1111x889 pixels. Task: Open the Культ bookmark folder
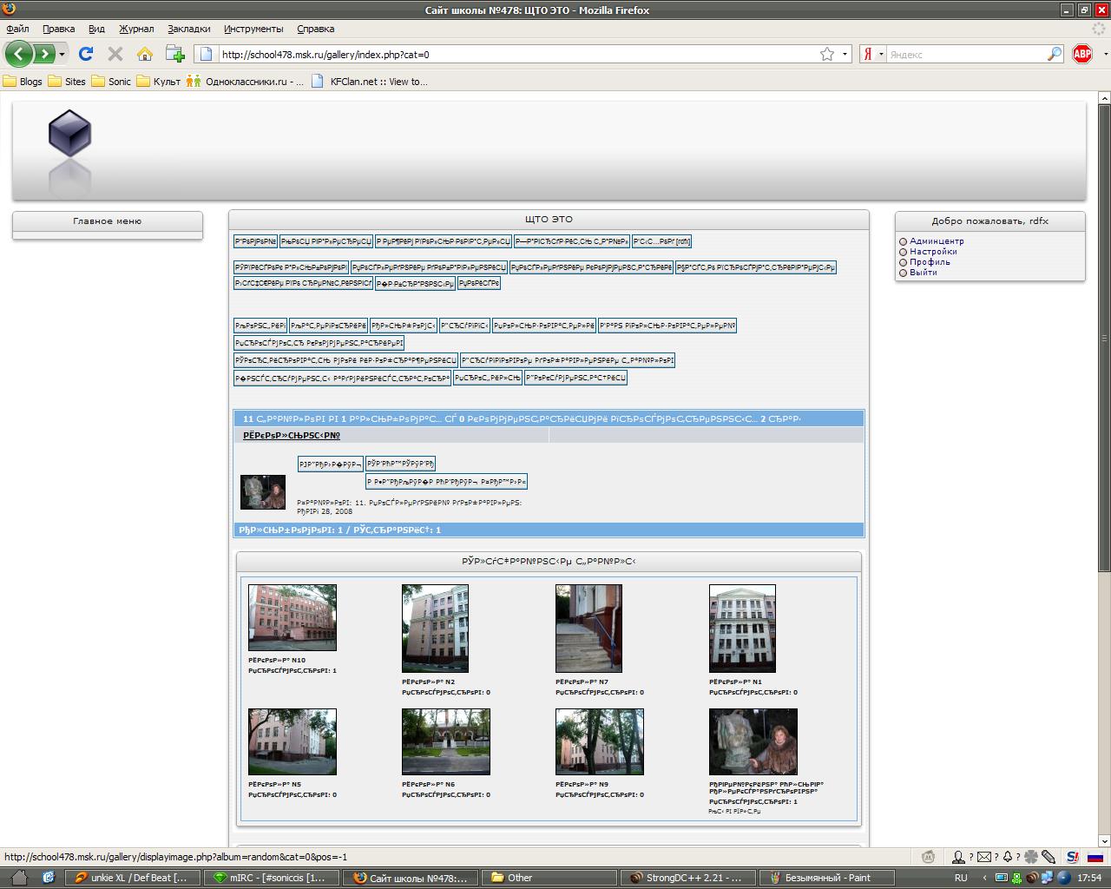tap(159, 82)
